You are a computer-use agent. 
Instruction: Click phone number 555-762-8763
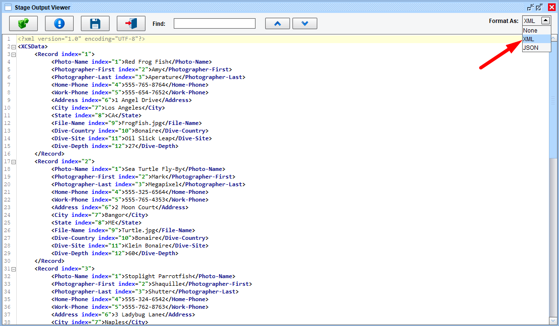point(145,307)
